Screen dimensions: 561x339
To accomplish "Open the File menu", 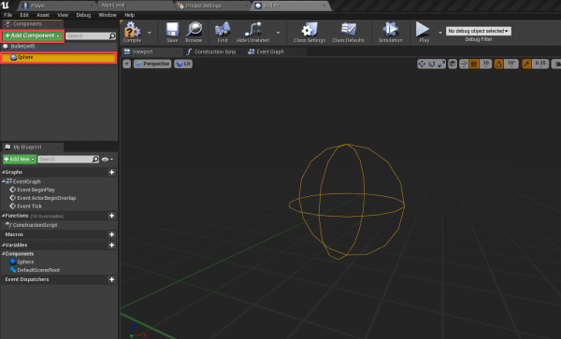I will [7, 15].
